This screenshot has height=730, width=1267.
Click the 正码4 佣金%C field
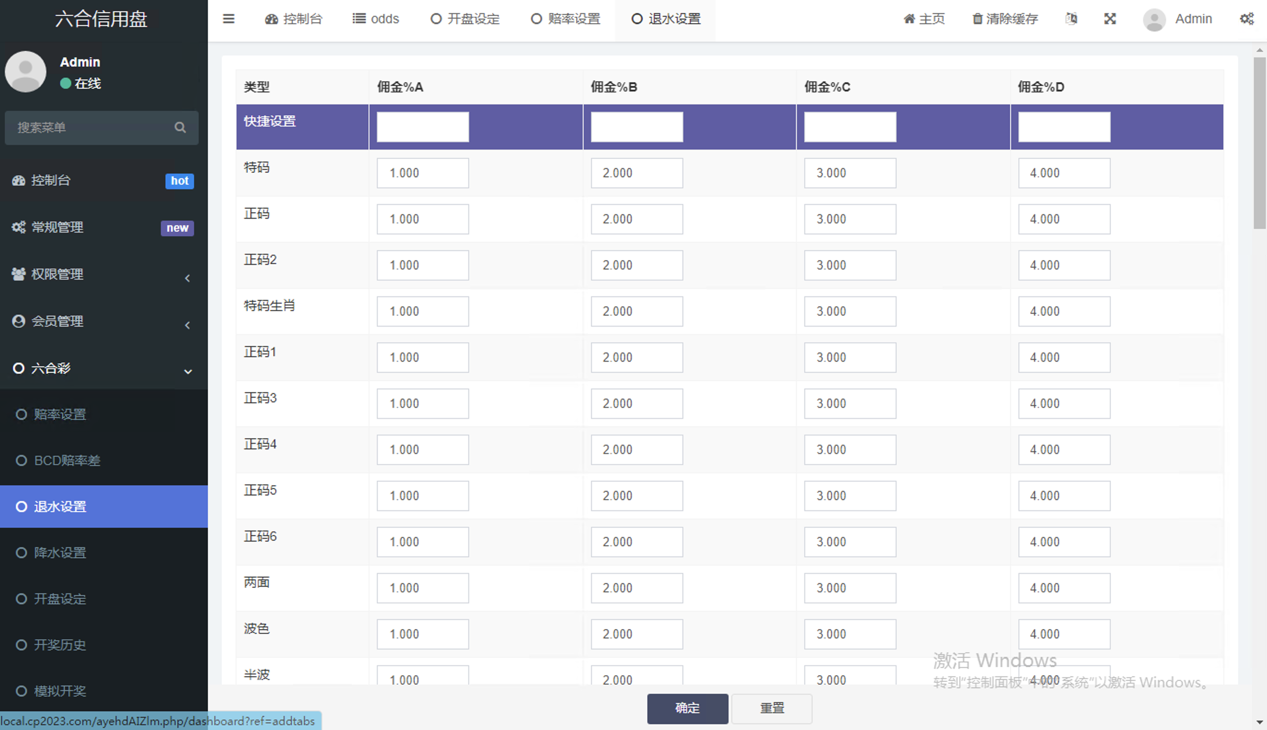tap(850, 450)
